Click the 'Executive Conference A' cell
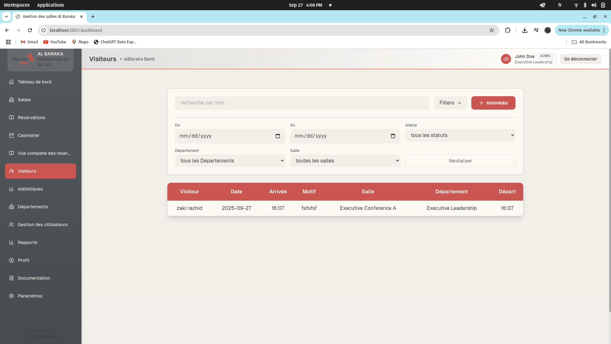 (368, 208)
